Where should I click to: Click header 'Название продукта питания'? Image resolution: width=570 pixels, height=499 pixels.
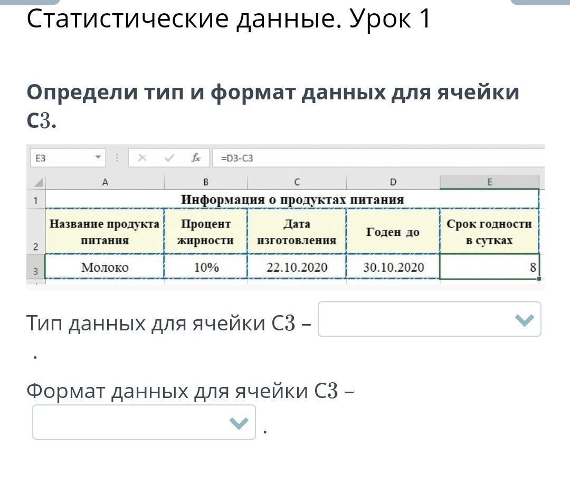(x=104, y=232)
